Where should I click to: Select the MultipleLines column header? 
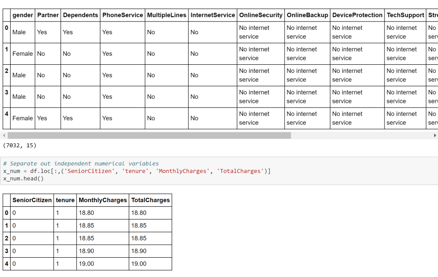(167, 15)
